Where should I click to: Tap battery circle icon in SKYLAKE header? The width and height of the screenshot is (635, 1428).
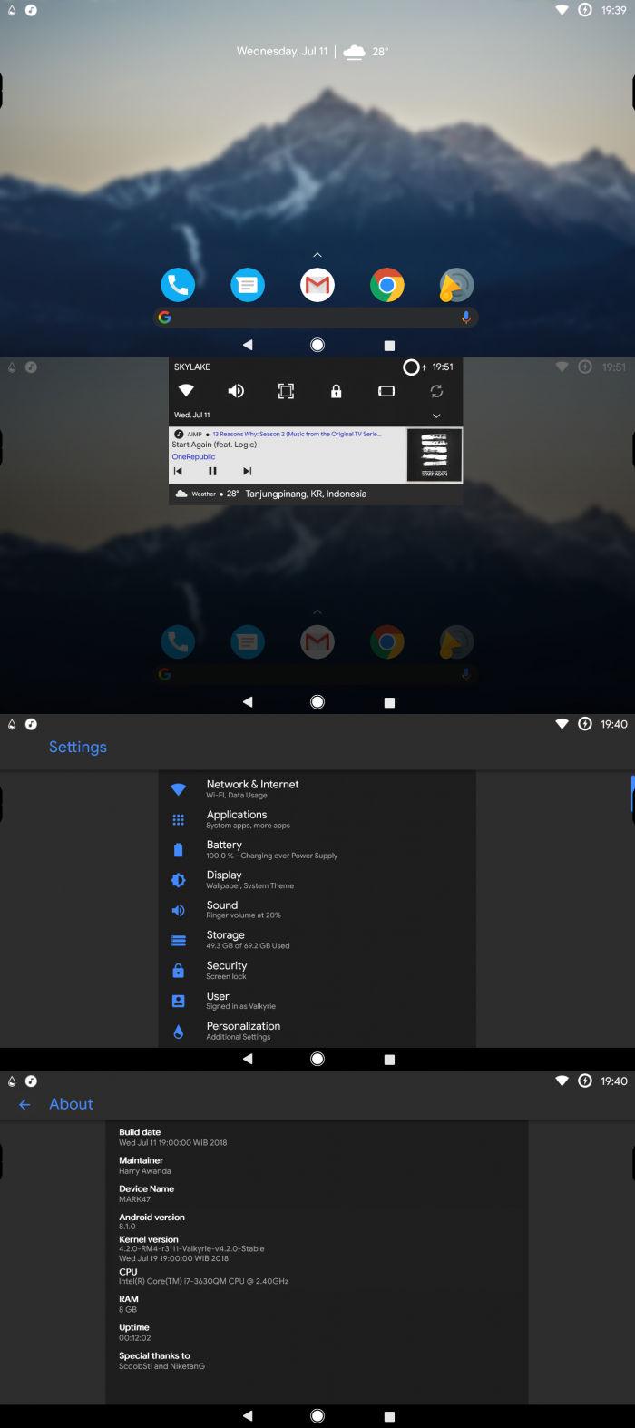pos(411,367)
